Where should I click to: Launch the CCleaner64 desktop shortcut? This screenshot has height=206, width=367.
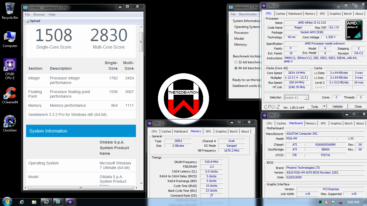10,95
